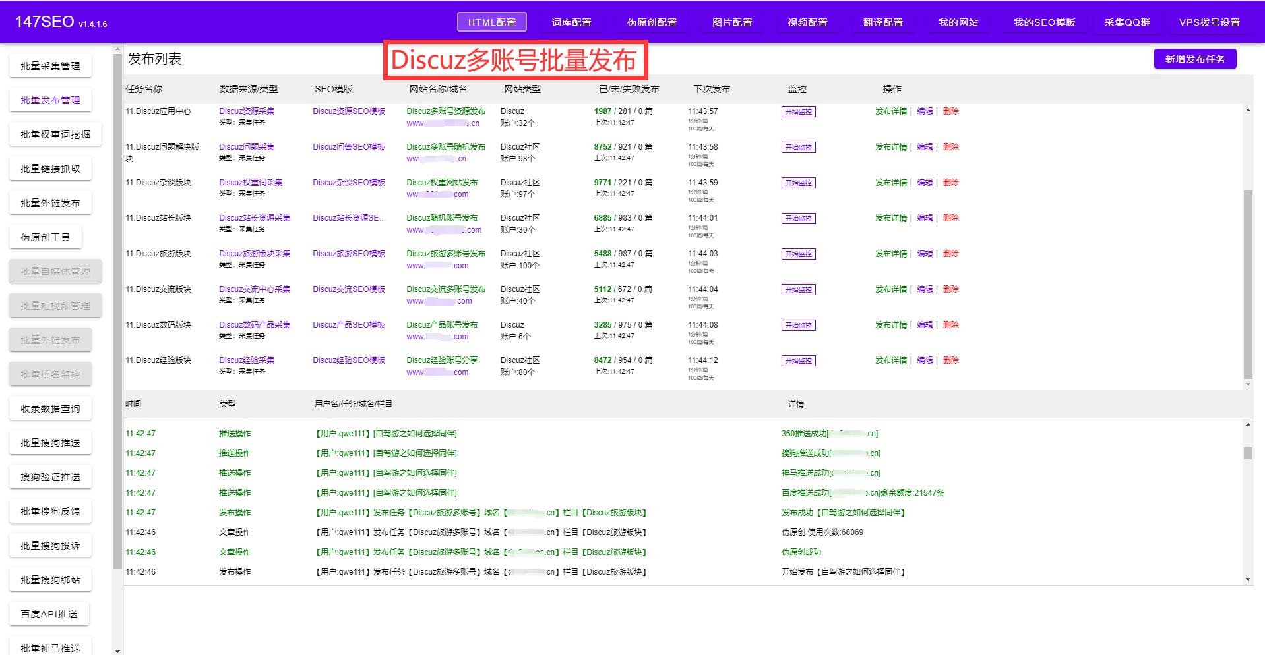Viewport: 1265px width, 655px height.
Task: Open the 词库配置 tab
Action: pyautogui.click(x=571, y=22)
